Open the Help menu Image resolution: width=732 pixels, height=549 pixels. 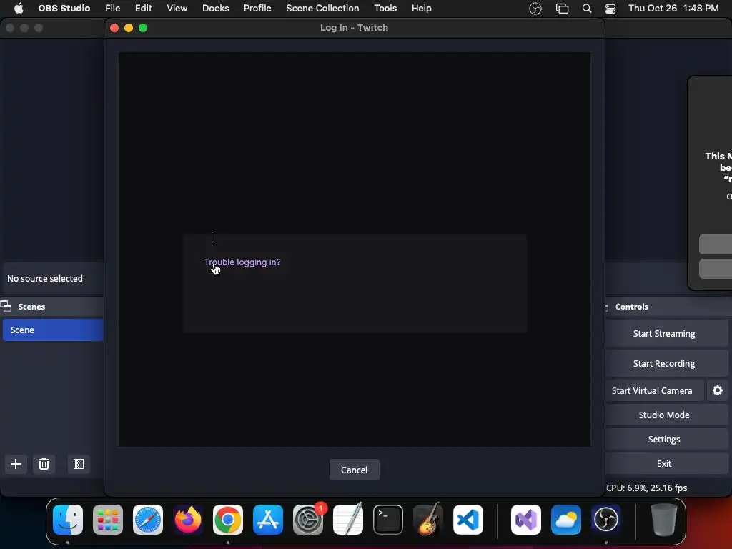422,9
